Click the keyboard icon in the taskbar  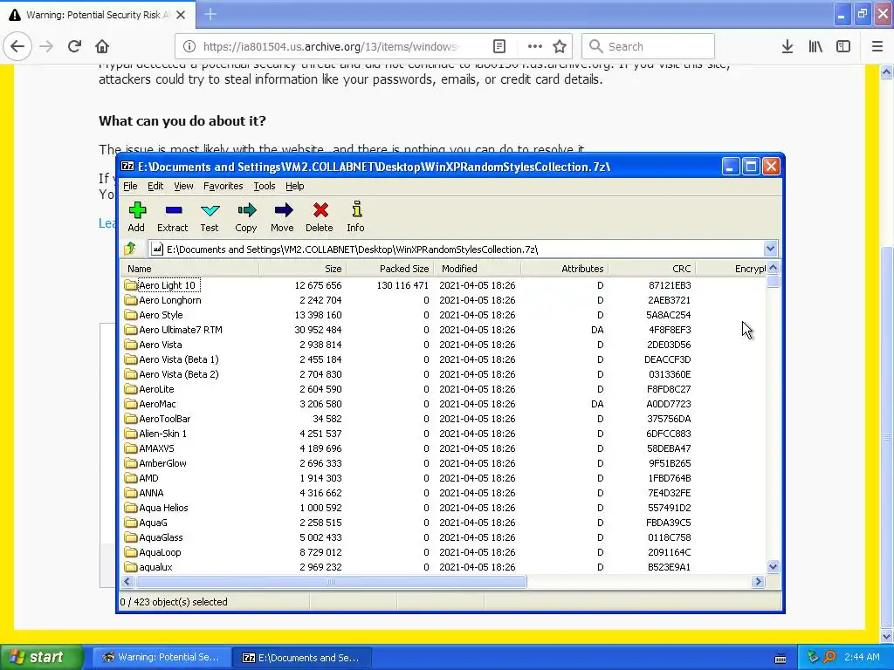point(781,658)
